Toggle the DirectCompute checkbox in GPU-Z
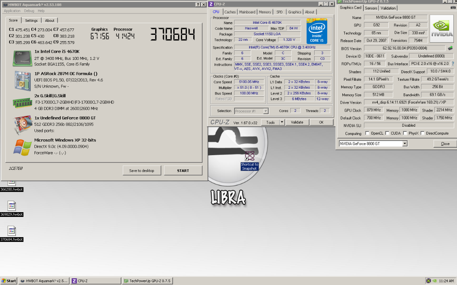457x285 pixels. click(422, 133)
